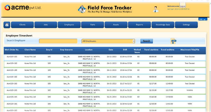Click the Work Order No. column header

[12, 50]
